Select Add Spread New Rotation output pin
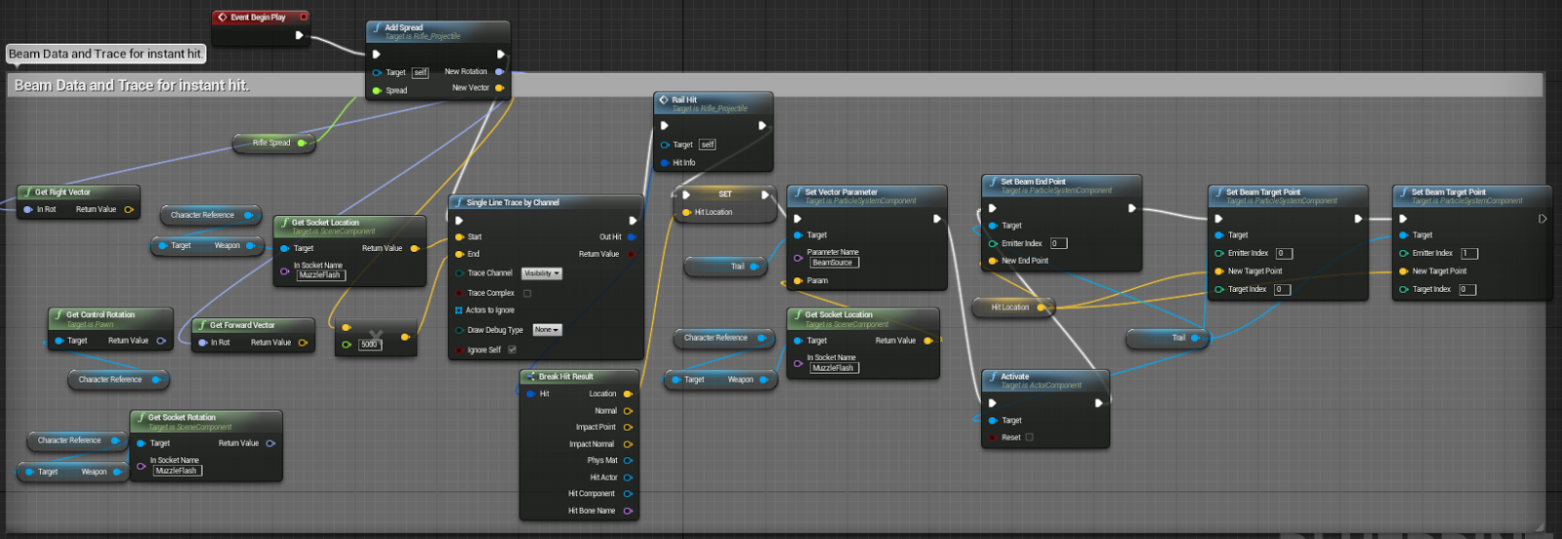 pos(499,71)
